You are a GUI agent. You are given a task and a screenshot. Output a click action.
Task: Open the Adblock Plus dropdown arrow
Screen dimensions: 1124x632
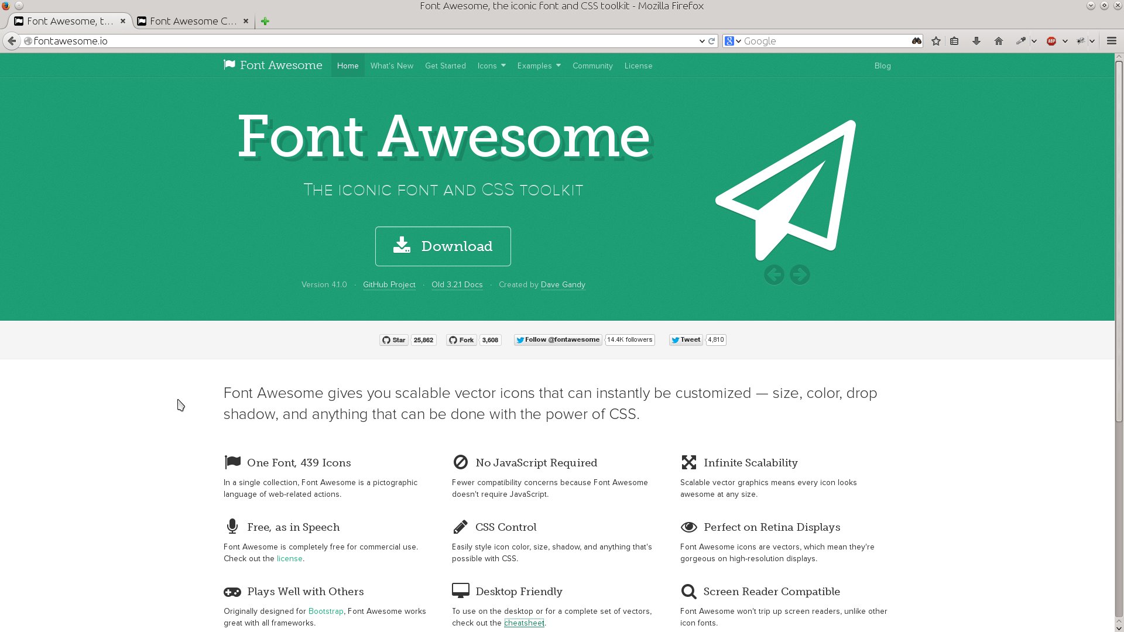pos(1065,41)
